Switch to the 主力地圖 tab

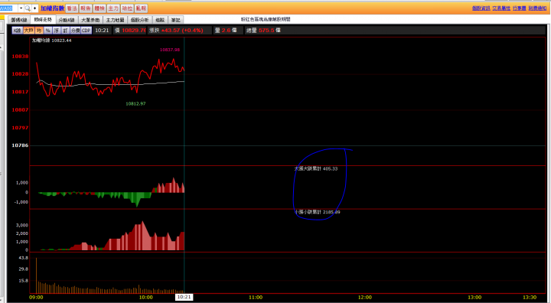(116, 20)
